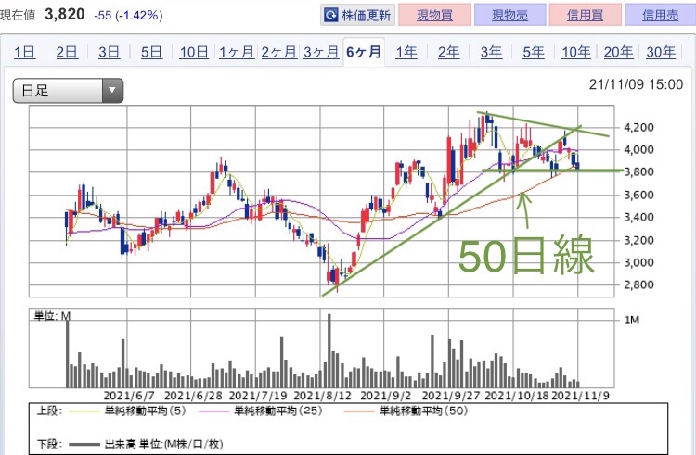Screen dimensions: 696x455
Task: Click the 2021/8/12 date axis label
Action: click(322, 396)
